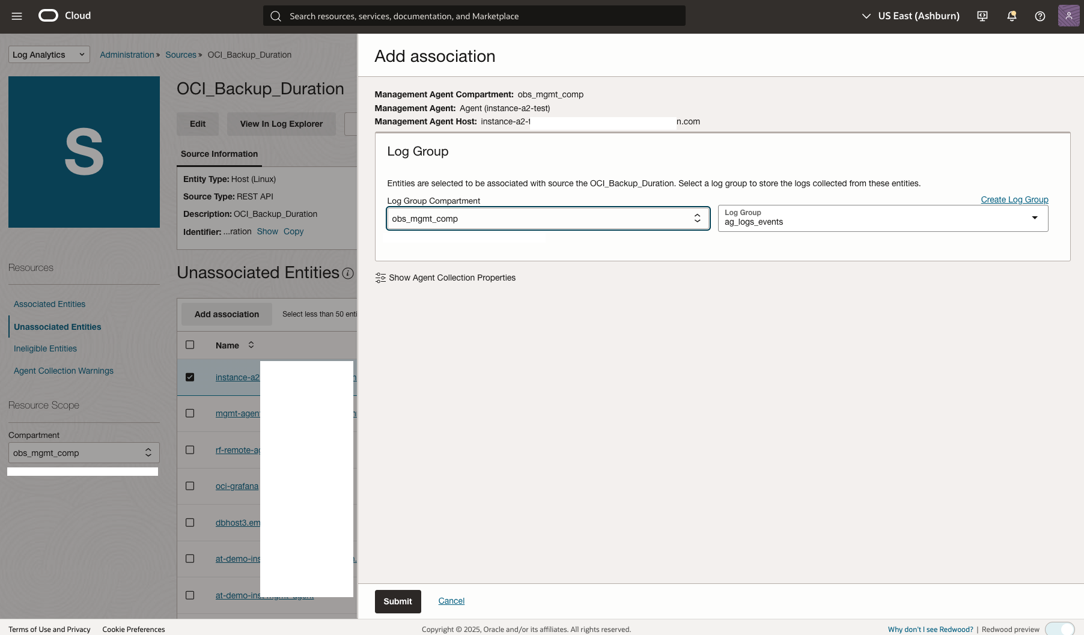This screenshot has height=635, width=1084.
Task: Open the notifications bell
Action: click(x=1011, y=16)
